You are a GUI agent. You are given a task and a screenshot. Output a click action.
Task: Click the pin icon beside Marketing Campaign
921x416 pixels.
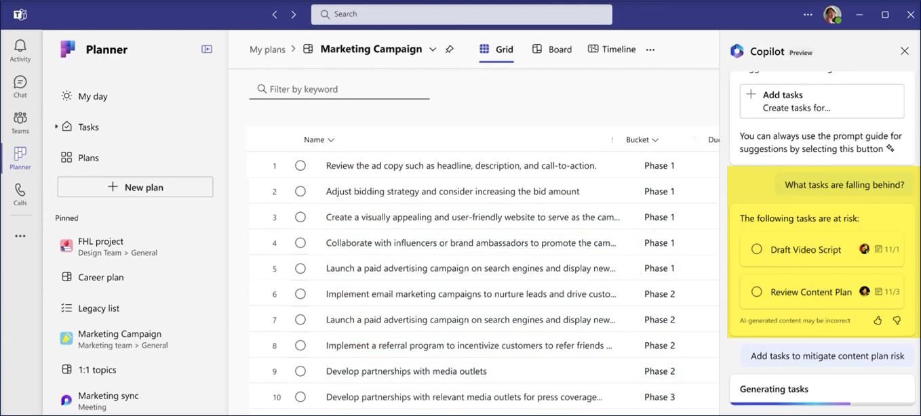point(450,49)
